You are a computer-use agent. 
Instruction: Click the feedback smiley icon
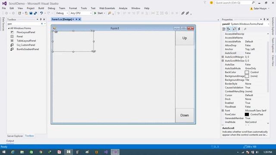point(211,3)
